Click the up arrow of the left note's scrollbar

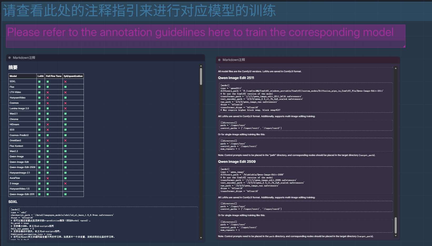pos(201,66)
